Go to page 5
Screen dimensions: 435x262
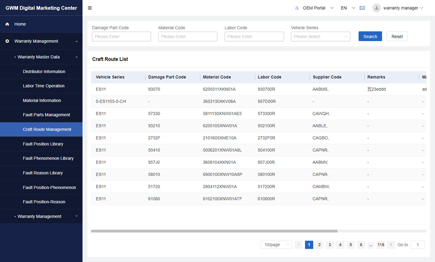(x=351, y=244)
